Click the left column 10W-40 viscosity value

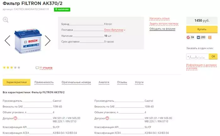[57, 106]
